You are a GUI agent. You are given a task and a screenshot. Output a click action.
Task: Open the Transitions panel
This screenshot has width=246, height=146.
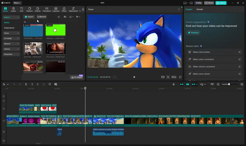click(x=46, y=10)
